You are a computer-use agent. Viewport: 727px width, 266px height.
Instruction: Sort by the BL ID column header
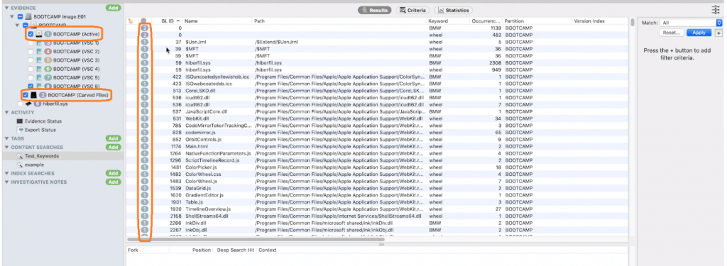coord(168,21)
